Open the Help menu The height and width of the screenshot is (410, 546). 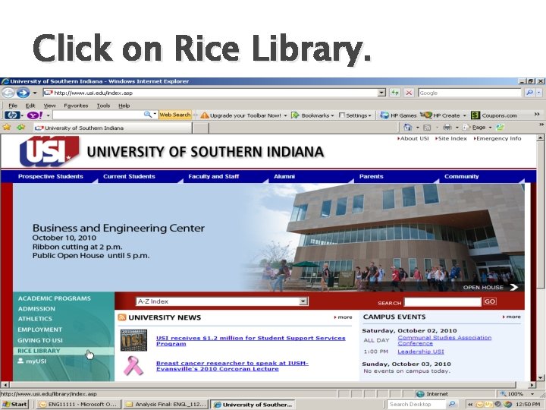click(124, 106)
